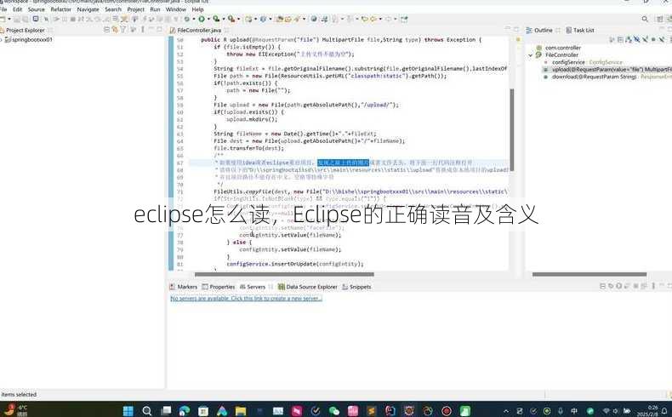Open the Source menu
Image resolution: width=672 pixels, height=417 pixels.
tap(37, 9)
